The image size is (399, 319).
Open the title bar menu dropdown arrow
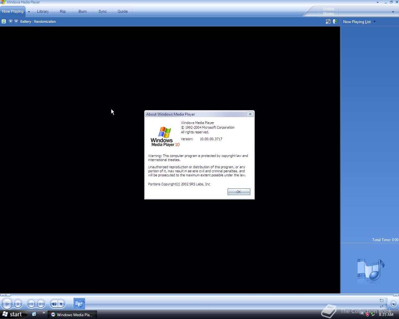pos(377,2)
